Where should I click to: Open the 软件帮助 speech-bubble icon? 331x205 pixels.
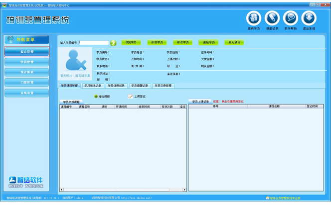(291, 18)
